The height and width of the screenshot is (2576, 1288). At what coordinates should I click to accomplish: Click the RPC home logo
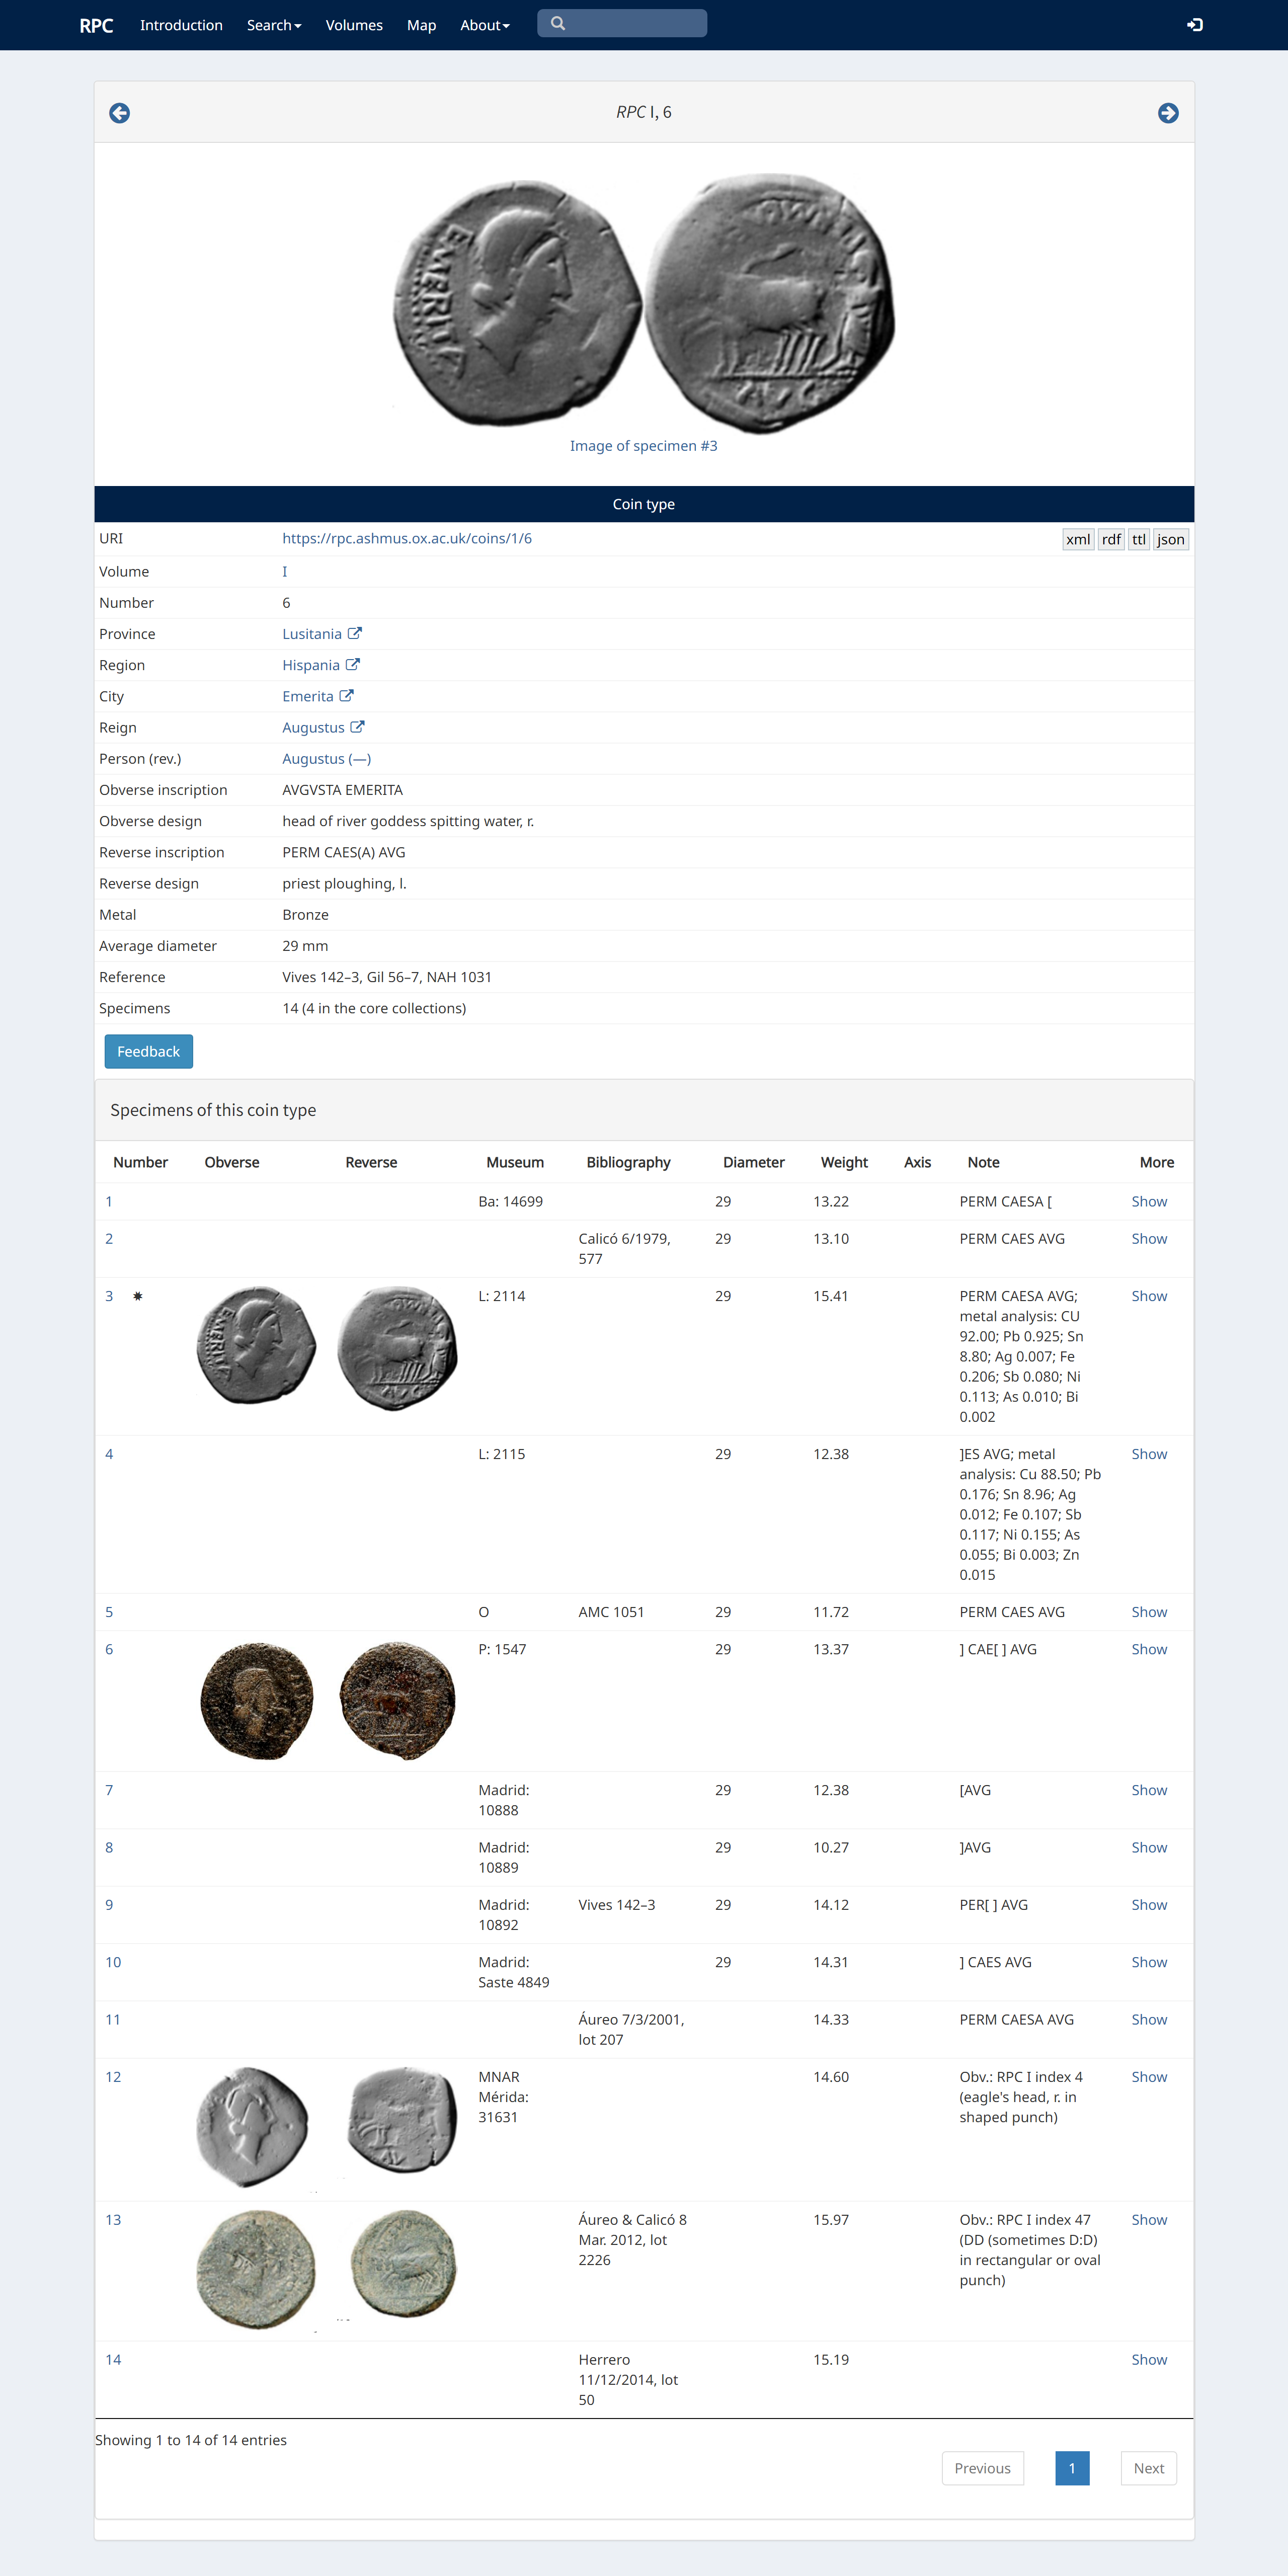pyautogui.click(x=96, y=25)
